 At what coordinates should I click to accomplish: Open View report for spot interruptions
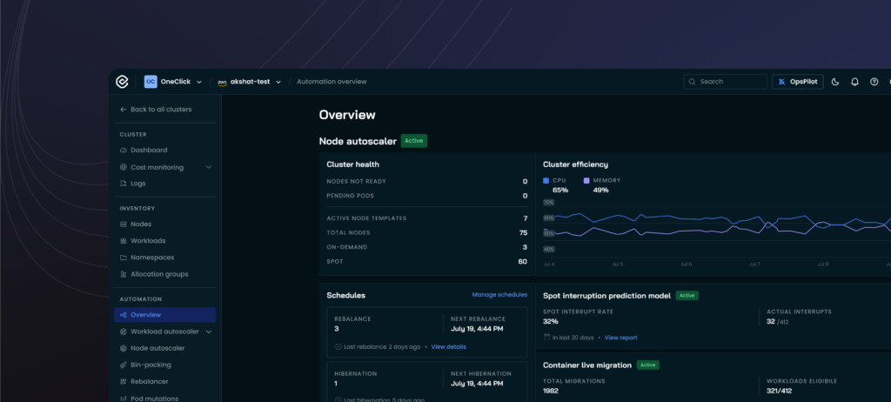[x=620, y=338]
